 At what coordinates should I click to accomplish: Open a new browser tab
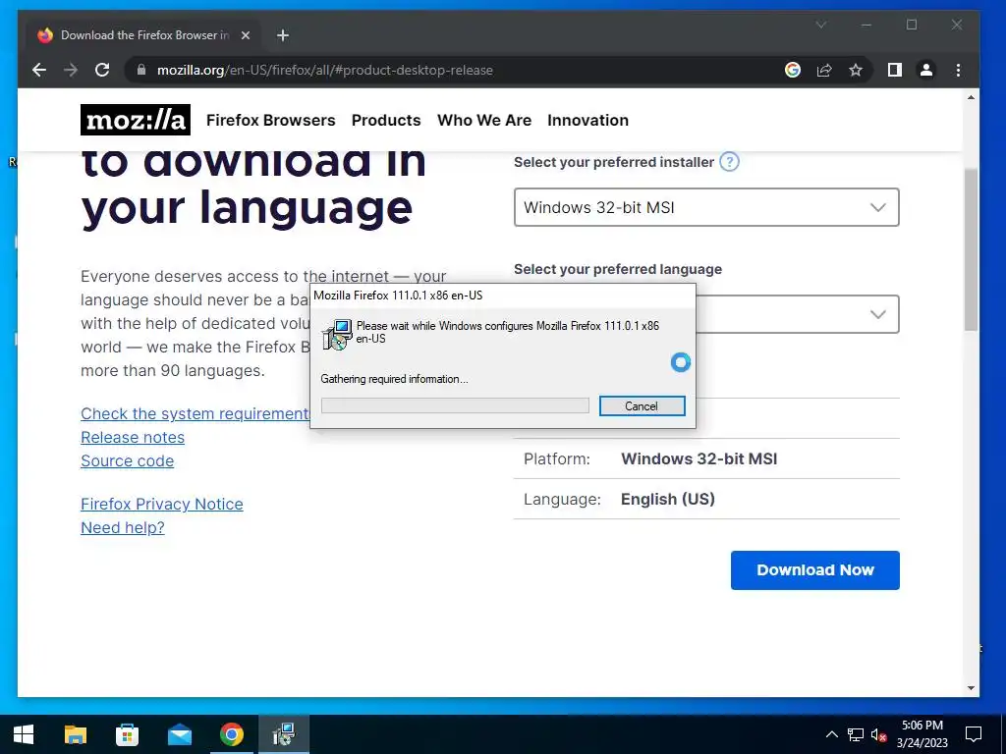(x=282, y=35)
